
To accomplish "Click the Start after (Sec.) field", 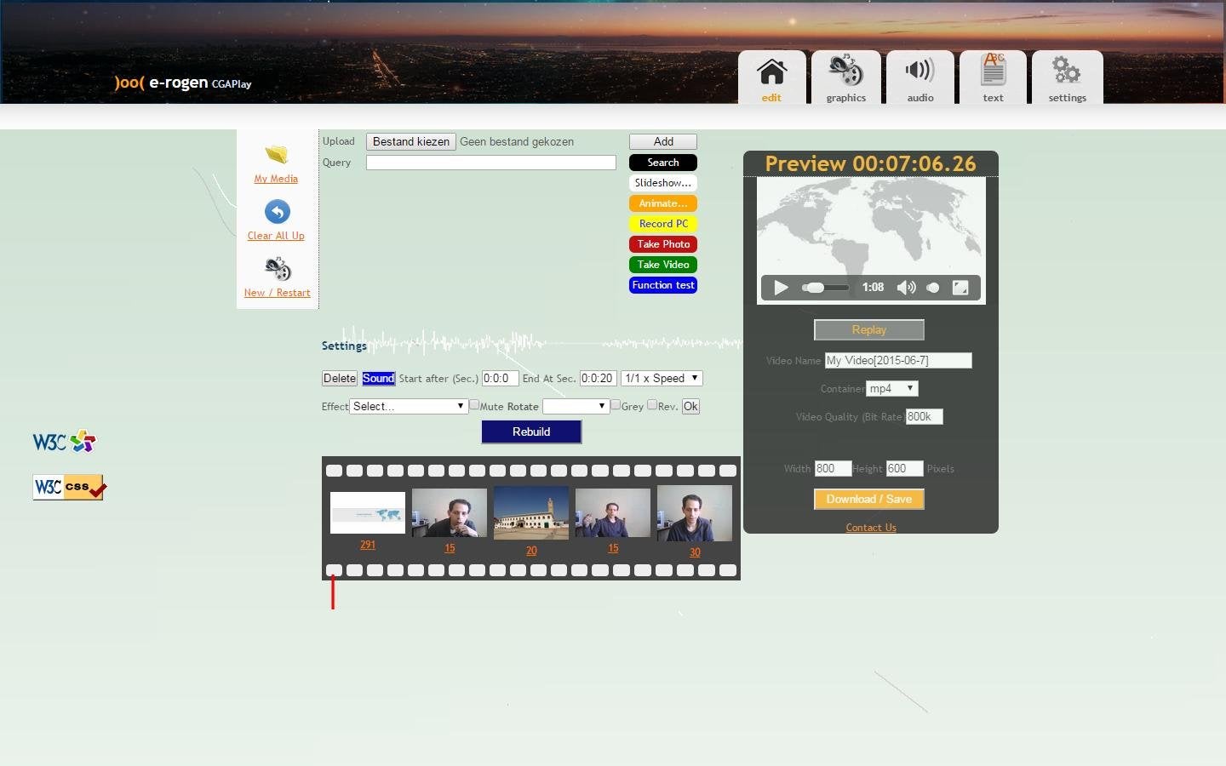I will (x=501, y=378).
